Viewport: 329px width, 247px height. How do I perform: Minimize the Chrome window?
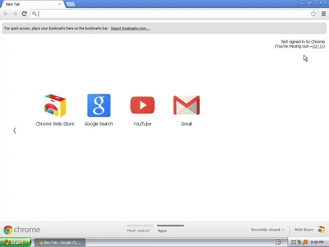pyautogui.click(x=302, y=3)
